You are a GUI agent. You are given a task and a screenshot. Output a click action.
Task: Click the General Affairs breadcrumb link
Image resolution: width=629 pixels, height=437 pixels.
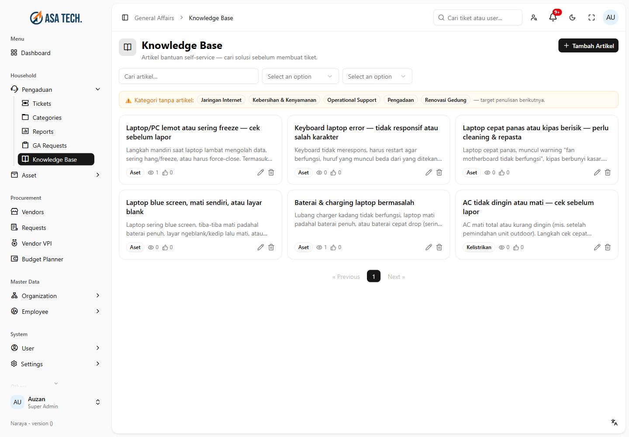point(154,18)
